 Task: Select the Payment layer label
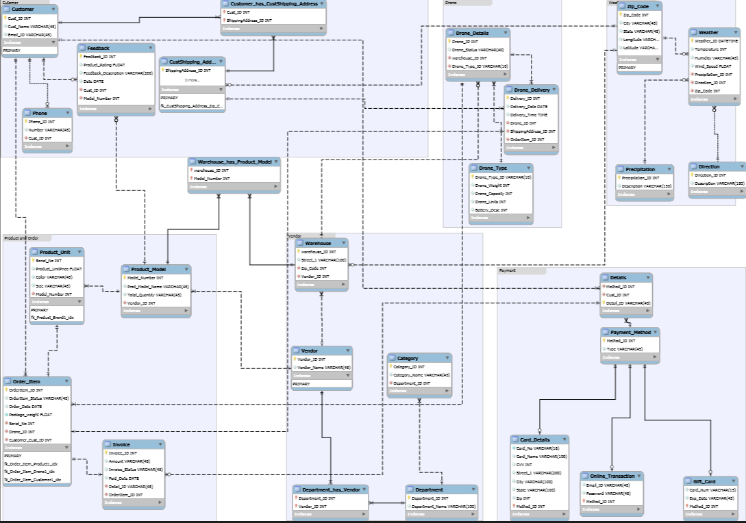pyautogui.click(x=508, y=270)
